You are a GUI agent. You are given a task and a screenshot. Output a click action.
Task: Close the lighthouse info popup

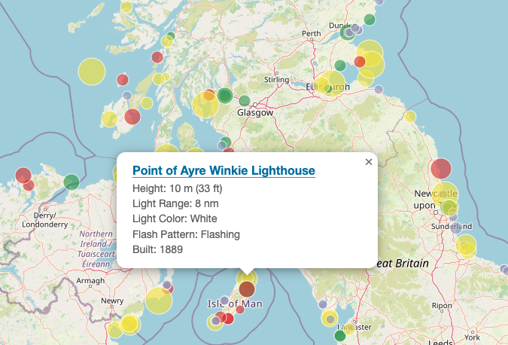pyautogui.click(x=369, y=162)
